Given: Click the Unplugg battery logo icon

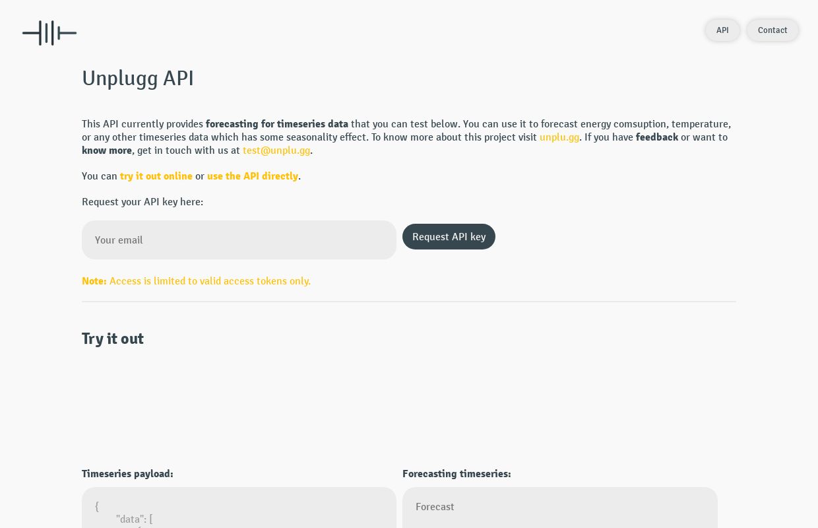Looking at the screenshot, I should click(x=49, y=33).
